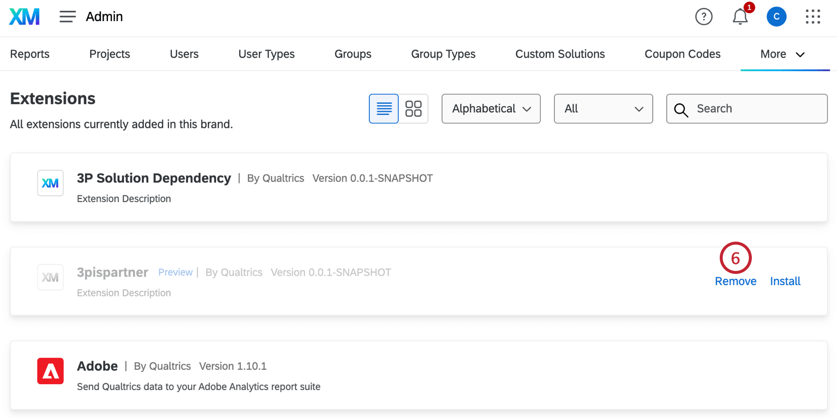The height and width of the screenshot is (418, 837).
Task: Remove the 3pispartner extension
Action: (736, 281)
